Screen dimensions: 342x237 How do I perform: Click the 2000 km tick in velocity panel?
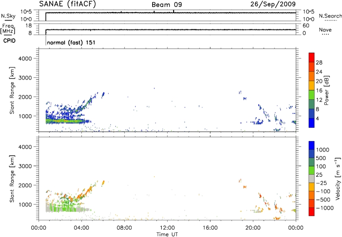point(25,185)
